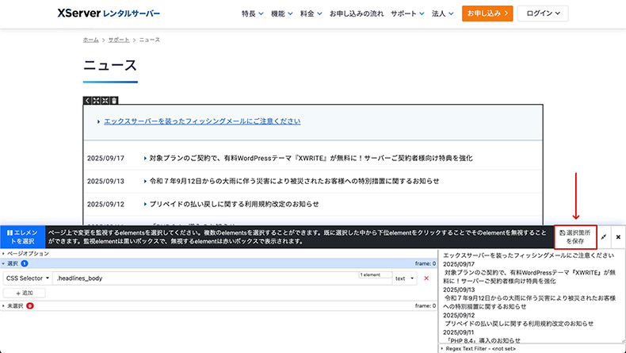Click the 選択箇所を保存 save button
The height and width of the screenshot is (353, 626).
point(576,236)
